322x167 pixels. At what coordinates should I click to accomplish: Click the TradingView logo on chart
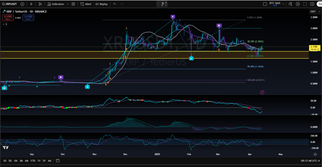6,148
